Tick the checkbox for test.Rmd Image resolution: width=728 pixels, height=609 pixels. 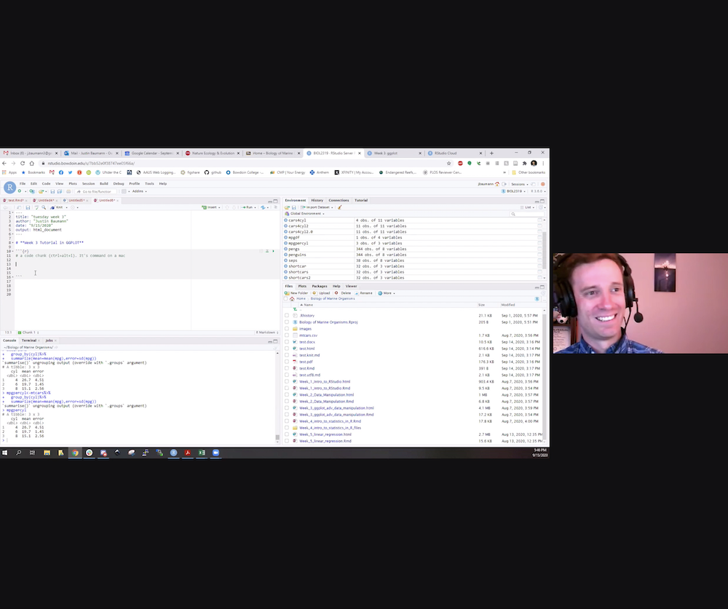pos(286,369)
